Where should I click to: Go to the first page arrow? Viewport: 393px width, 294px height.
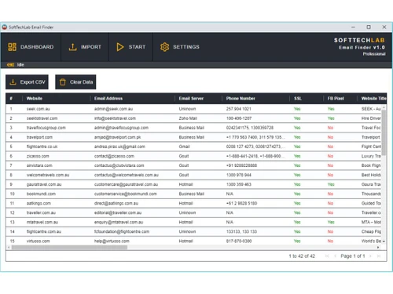click(327, 256)
